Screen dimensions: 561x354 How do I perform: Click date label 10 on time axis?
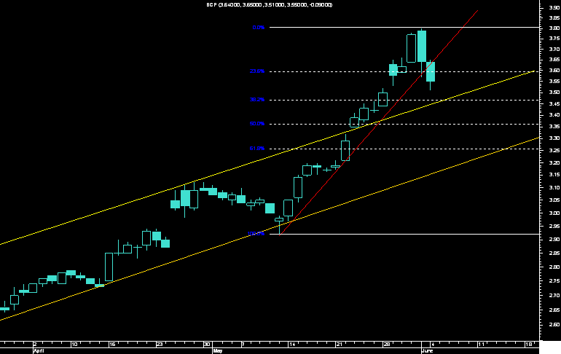[x=74, y=345]
